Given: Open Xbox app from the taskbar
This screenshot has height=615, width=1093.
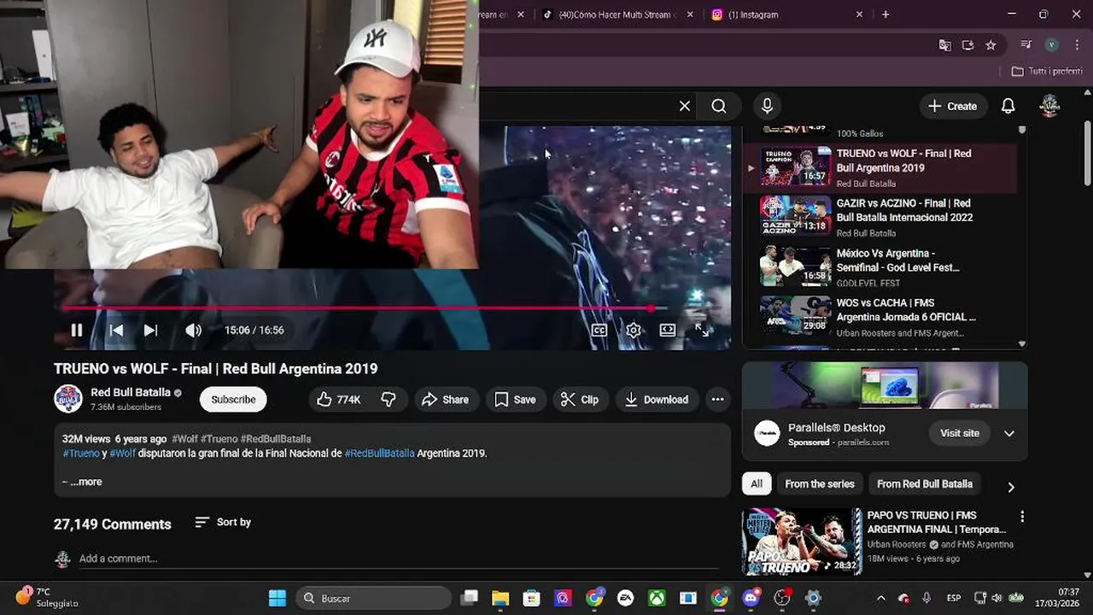Looking at the screenshot, I should (x=657, y=598).
